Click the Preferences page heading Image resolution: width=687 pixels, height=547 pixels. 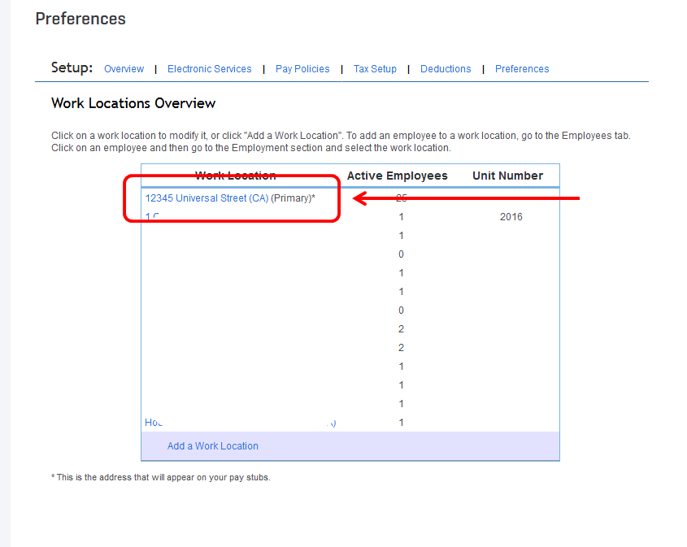[x=80, y=19]
